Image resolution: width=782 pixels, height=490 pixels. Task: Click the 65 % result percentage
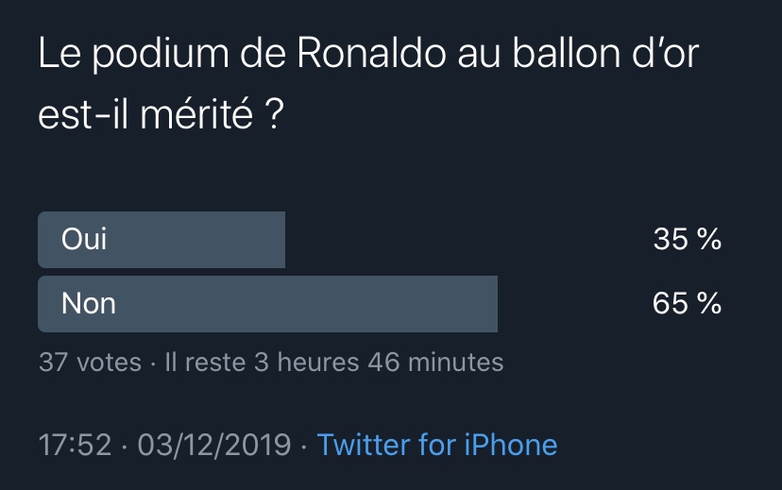[x=687, y=304]
